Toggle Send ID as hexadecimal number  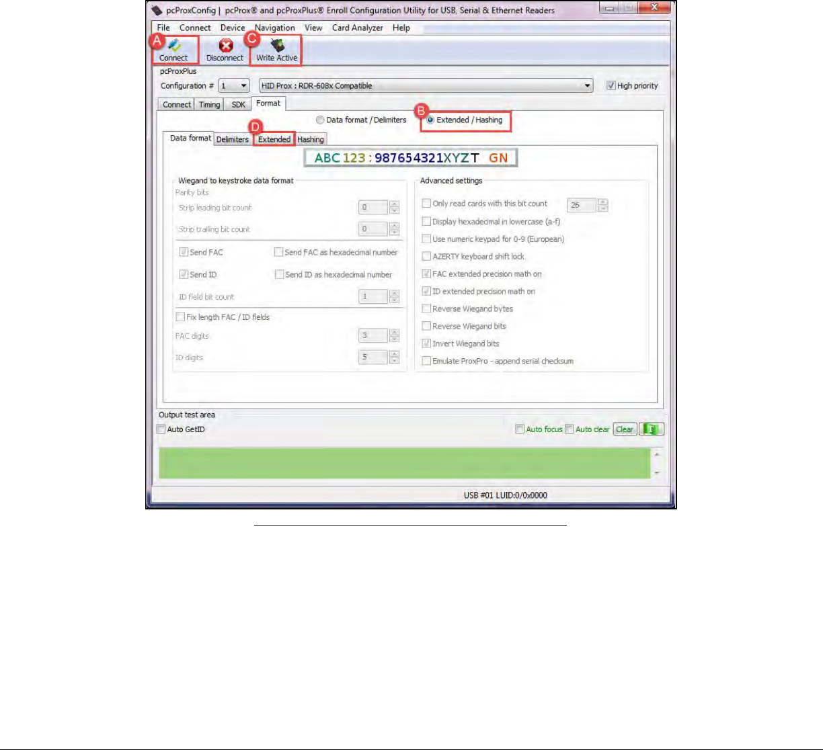tap(279, 275)
